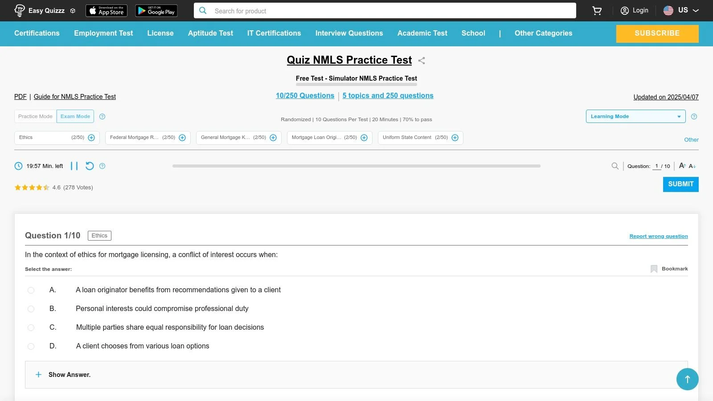Open the IT Certifications menu
The image size is (713, 401).
pyautogui.click(x=274, y=33)
